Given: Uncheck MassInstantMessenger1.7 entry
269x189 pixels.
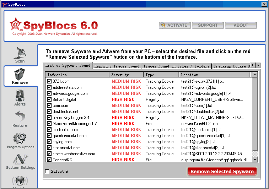Looking at the screenshot, I should pos(49,124).
